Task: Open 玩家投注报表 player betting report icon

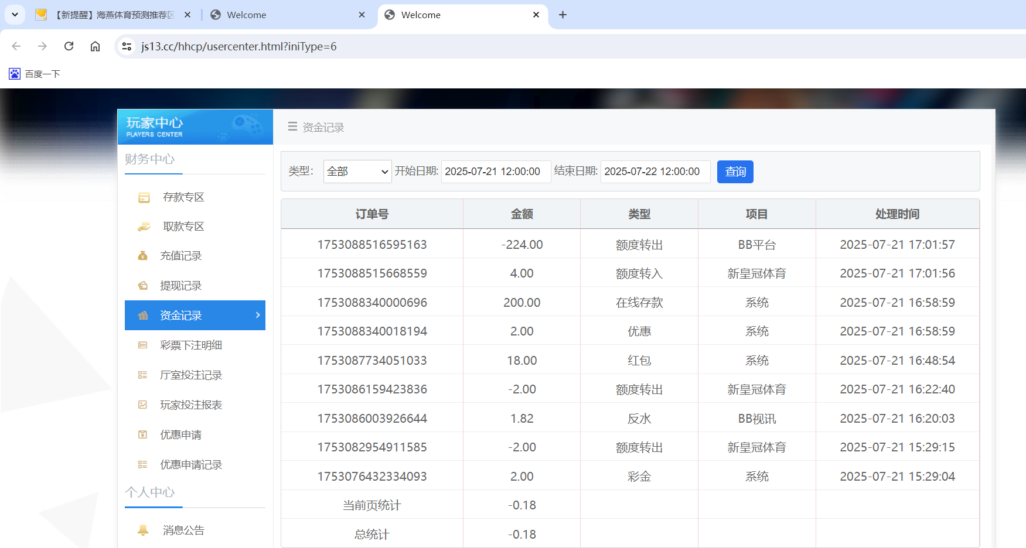Action: click(x=143, y=405)
